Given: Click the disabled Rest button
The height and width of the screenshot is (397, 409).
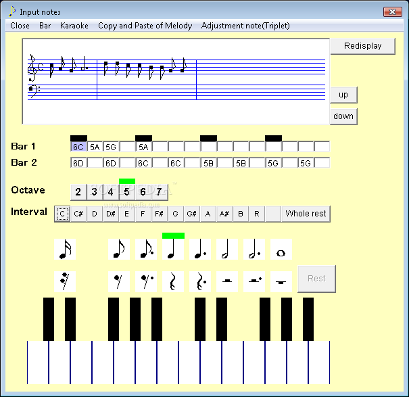Looking at the screenshot, I should [x=316, y=279].
